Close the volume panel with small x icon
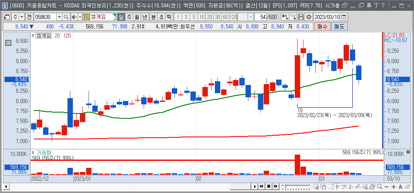 pos(408,152)
